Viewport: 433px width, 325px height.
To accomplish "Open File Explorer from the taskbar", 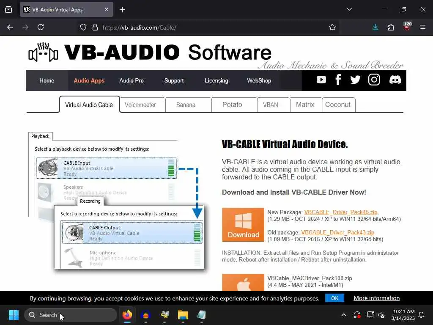I will coord(183,315).
